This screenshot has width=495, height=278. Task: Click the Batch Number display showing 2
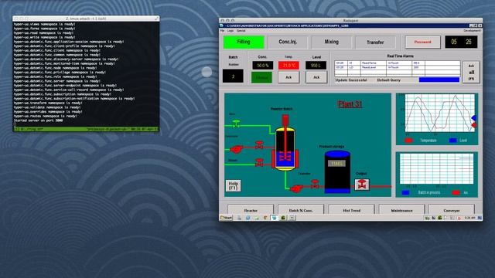pos(233,76)
